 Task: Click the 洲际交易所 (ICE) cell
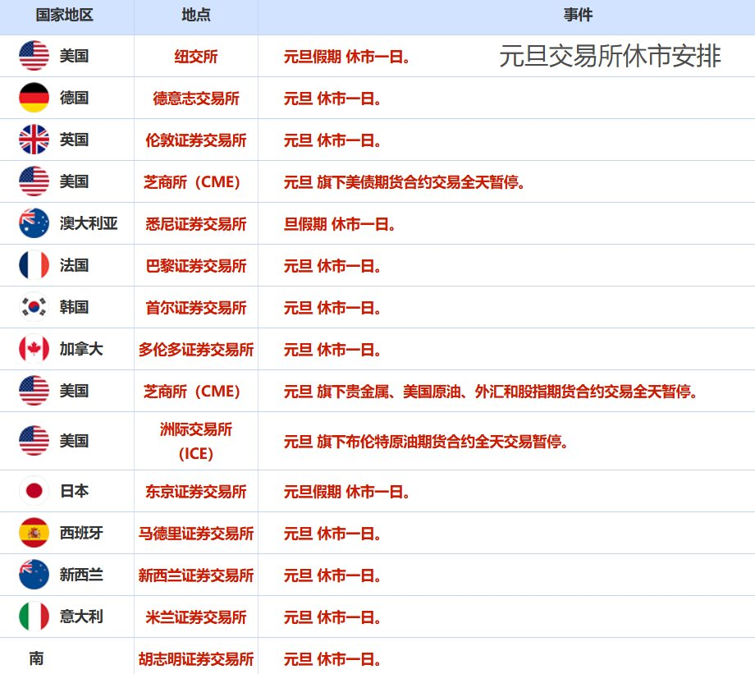195,441
